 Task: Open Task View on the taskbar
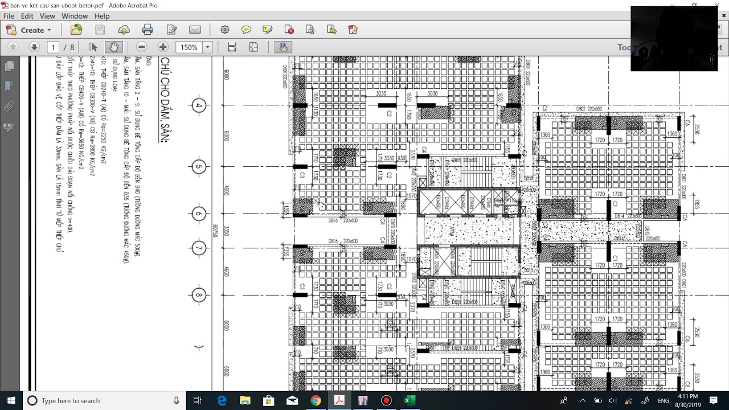pos(198,401)
